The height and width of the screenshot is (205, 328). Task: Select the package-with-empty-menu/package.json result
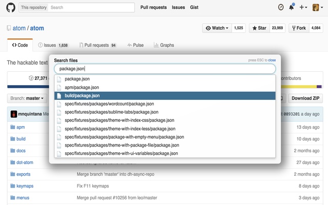click(165, 137)
